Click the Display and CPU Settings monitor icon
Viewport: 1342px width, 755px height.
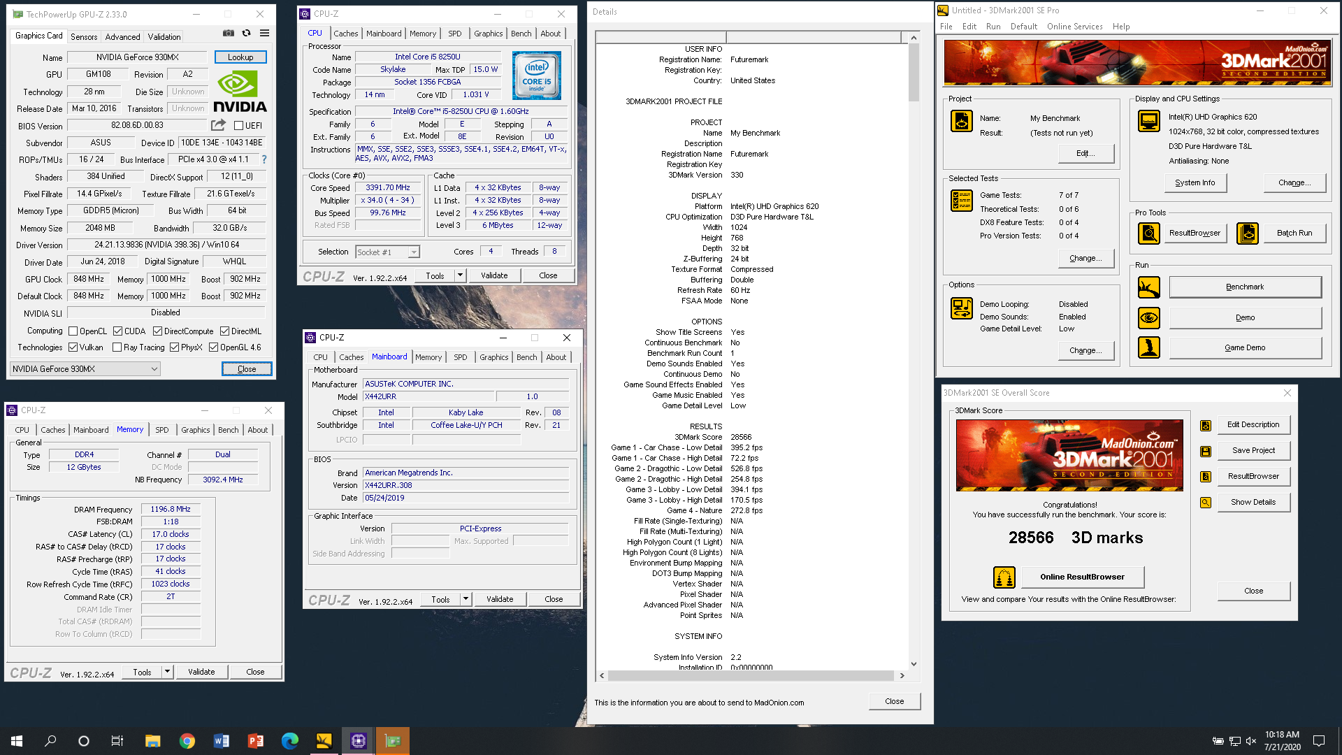pos(1149,121)
